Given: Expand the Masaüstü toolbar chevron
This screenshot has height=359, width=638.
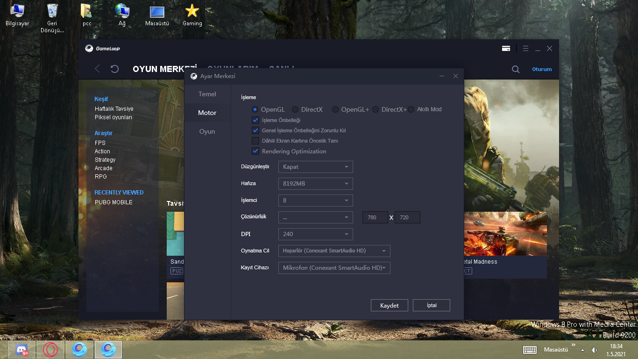Looking at the screenshot, I should [x=574, y=345].
